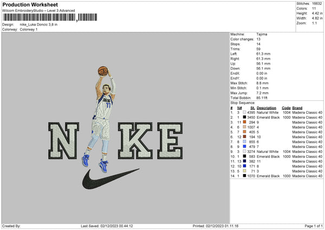Click the Stops value '14'
The image size is (325, 230).
[x=258, y=44]
